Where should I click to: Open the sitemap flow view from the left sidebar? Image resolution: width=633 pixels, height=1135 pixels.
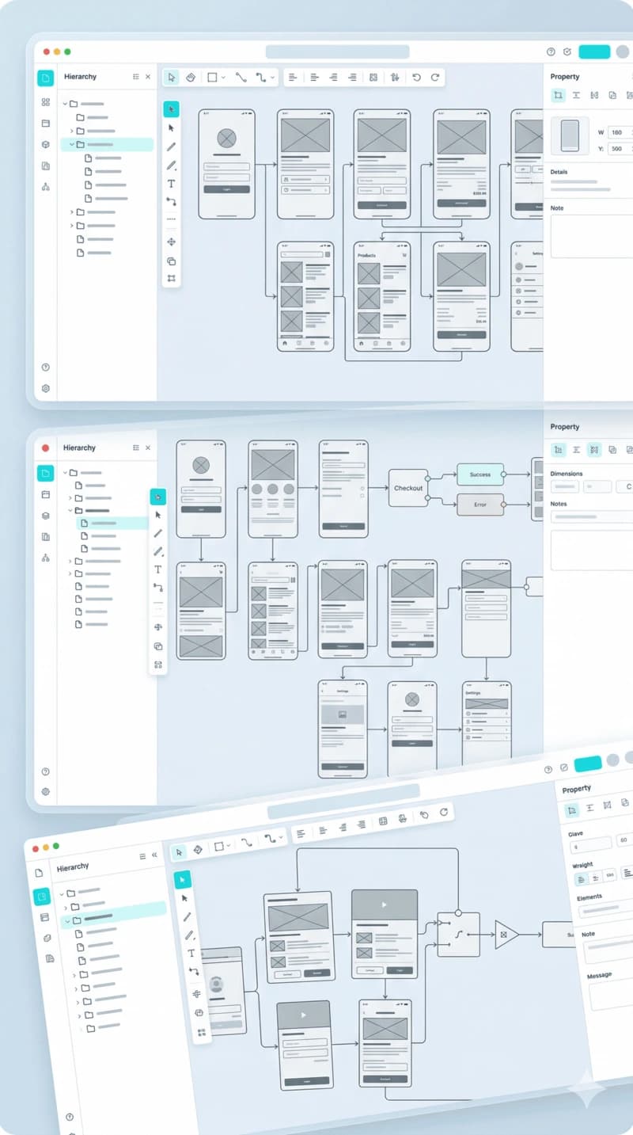tap(46, 187)
